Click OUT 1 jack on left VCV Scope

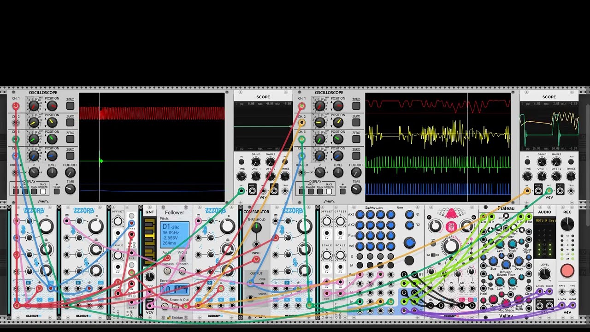(252, 190)
